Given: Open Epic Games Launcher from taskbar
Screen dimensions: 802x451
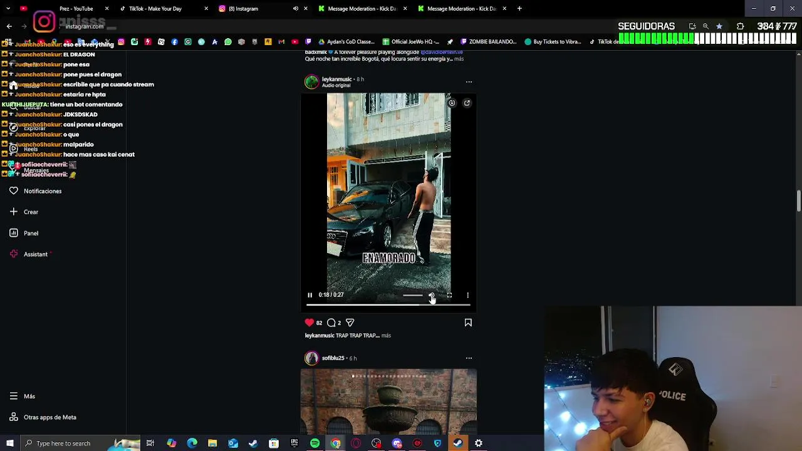Looking at the screenshot, I should (294, 443).
